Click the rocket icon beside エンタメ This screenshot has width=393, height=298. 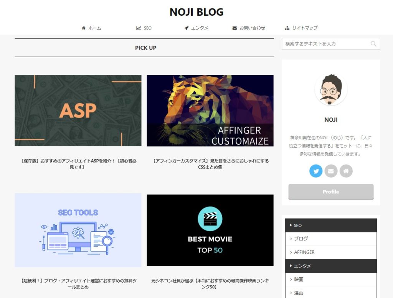[187, 28]
